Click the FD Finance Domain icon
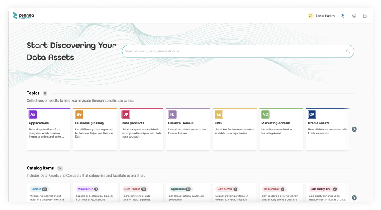The height and width of the screenshot is (210, 381). tap(172, 114)
